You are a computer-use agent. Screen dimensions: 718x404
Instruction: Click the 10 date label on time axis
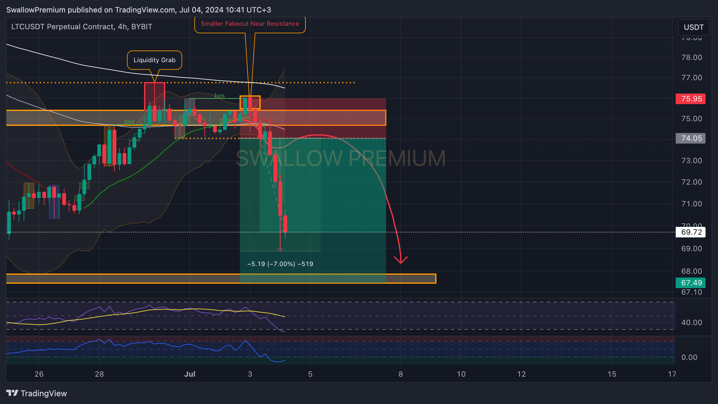(x=461, y=374)
